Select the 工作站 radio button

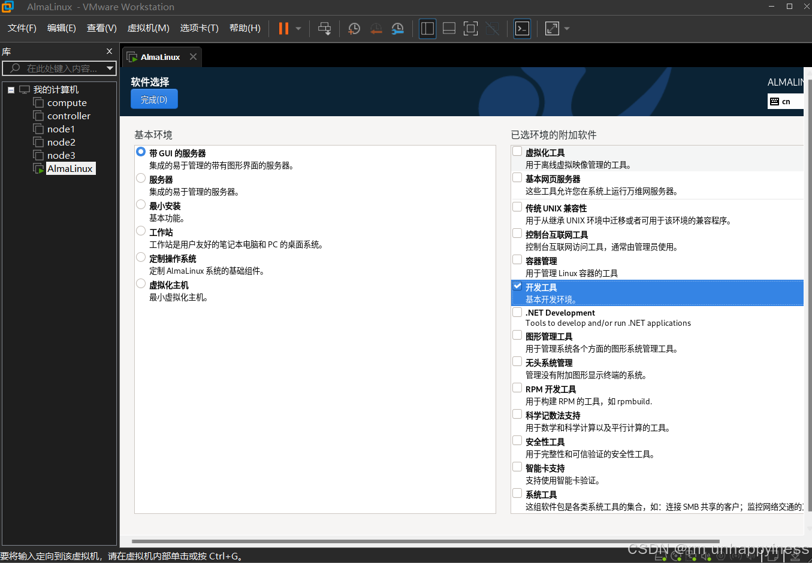click(x=141, y=231)
